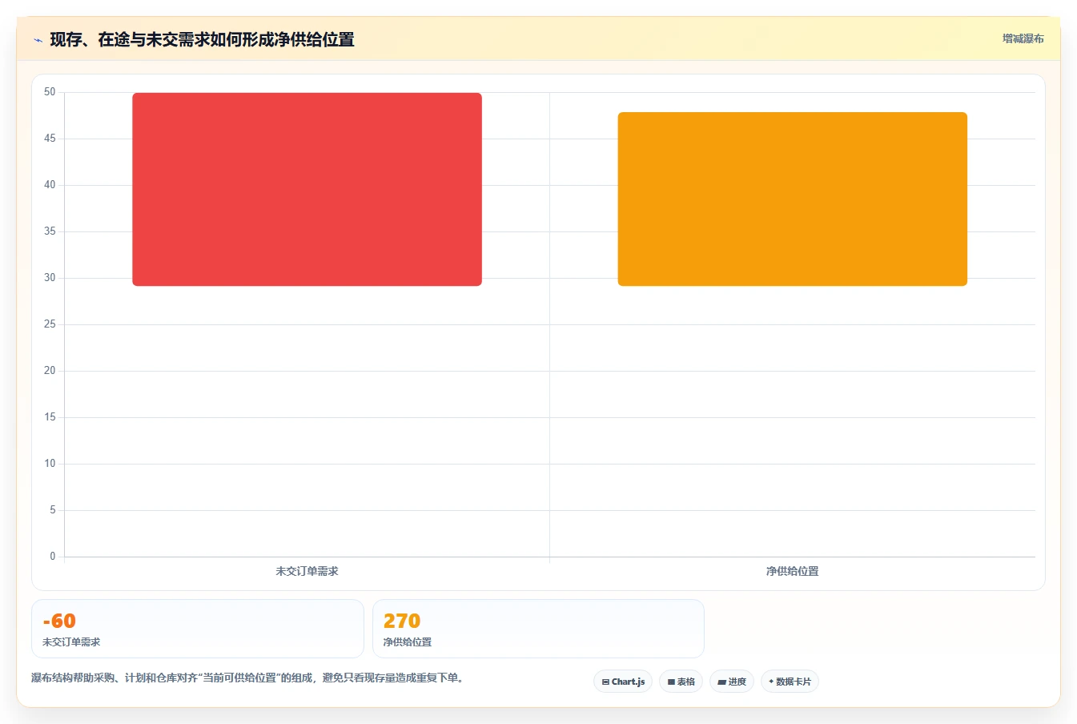Select the 表格 tag chip
The image size is (1077, 724).
[x=681, y=682]
